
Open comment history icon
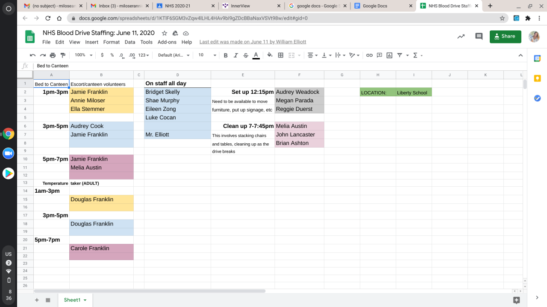479,37
